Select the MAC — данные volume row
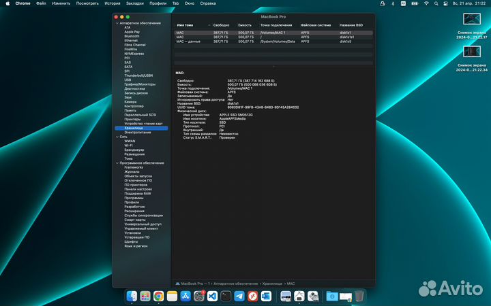The width and height of the screenshot is (491, 306). (x=273, y=41)
